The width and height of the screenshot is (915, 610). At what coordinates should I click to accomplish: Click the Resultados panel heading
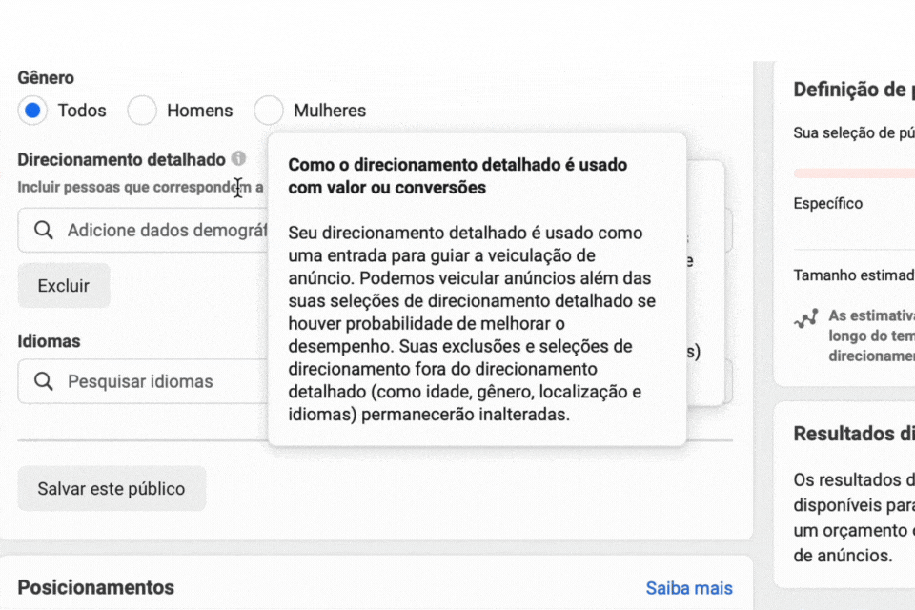tap(853, 434)
